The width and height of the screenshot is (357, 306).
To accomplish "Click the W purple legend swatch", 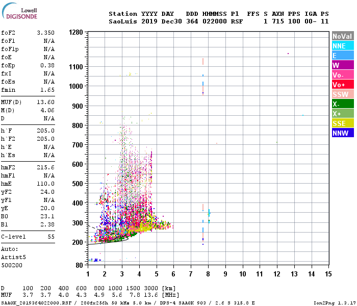I will (343, 65).
